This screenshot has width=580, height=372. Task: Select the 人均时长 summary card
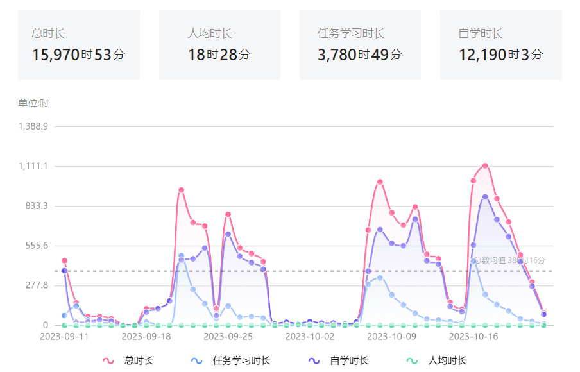pyautogui.click(x=219, y=45)
